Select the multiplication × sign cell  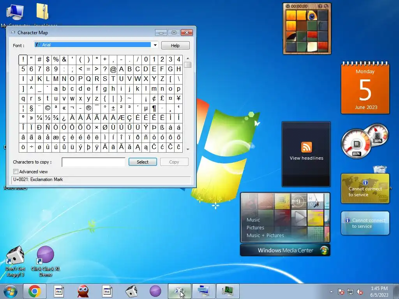[97, 128]
